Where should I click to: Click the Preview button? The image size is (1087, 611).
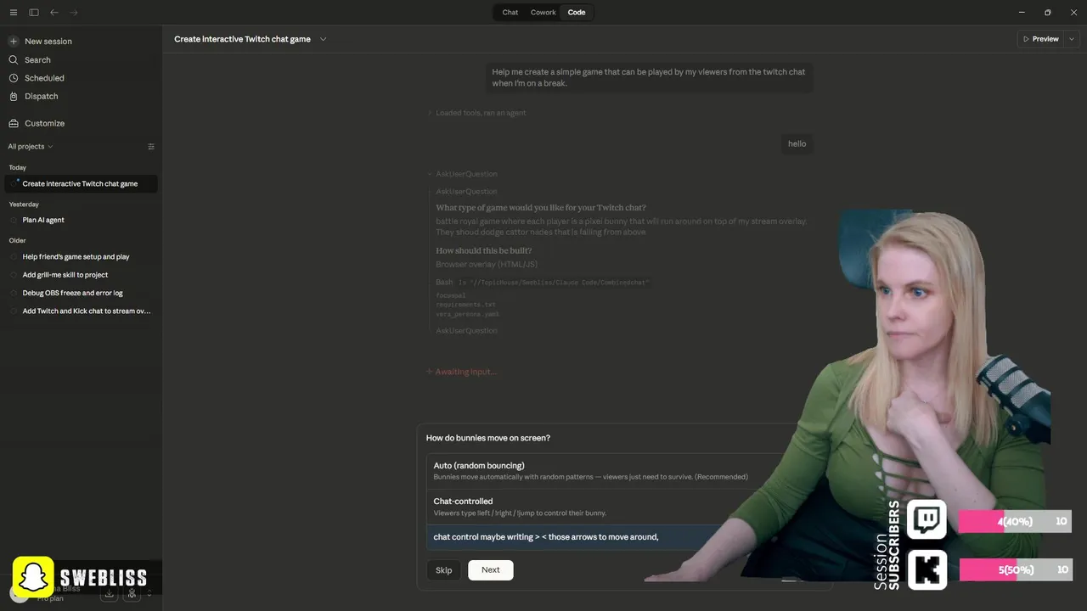point(1040,39)
